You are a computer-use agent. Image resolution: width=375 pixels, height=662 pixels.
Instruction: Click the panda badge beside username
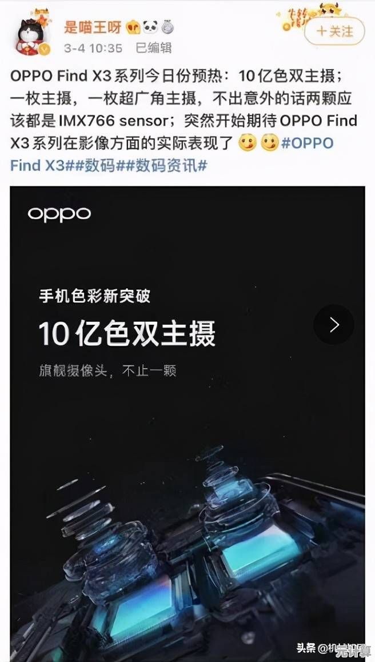coord(150,27)
